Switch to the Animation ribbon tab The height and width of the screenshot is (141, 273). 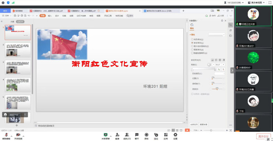click(x=71, y=16)
